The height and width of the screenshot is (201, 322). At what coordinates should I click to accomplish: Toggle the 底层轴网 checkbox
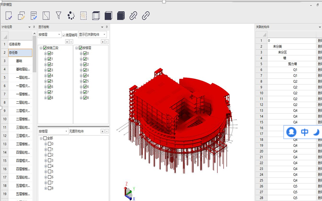pos(64,35)
